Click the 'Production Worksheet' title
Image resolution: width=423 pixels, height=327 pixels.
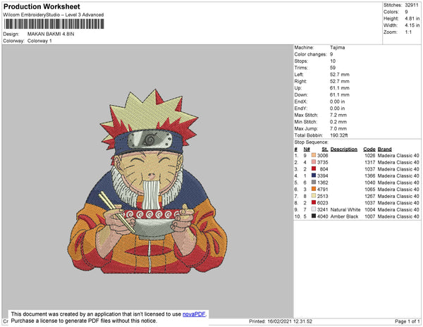42,7
